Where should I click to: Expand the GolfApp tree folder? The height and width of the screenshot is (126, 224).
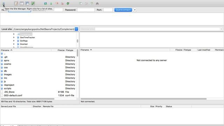14,41
